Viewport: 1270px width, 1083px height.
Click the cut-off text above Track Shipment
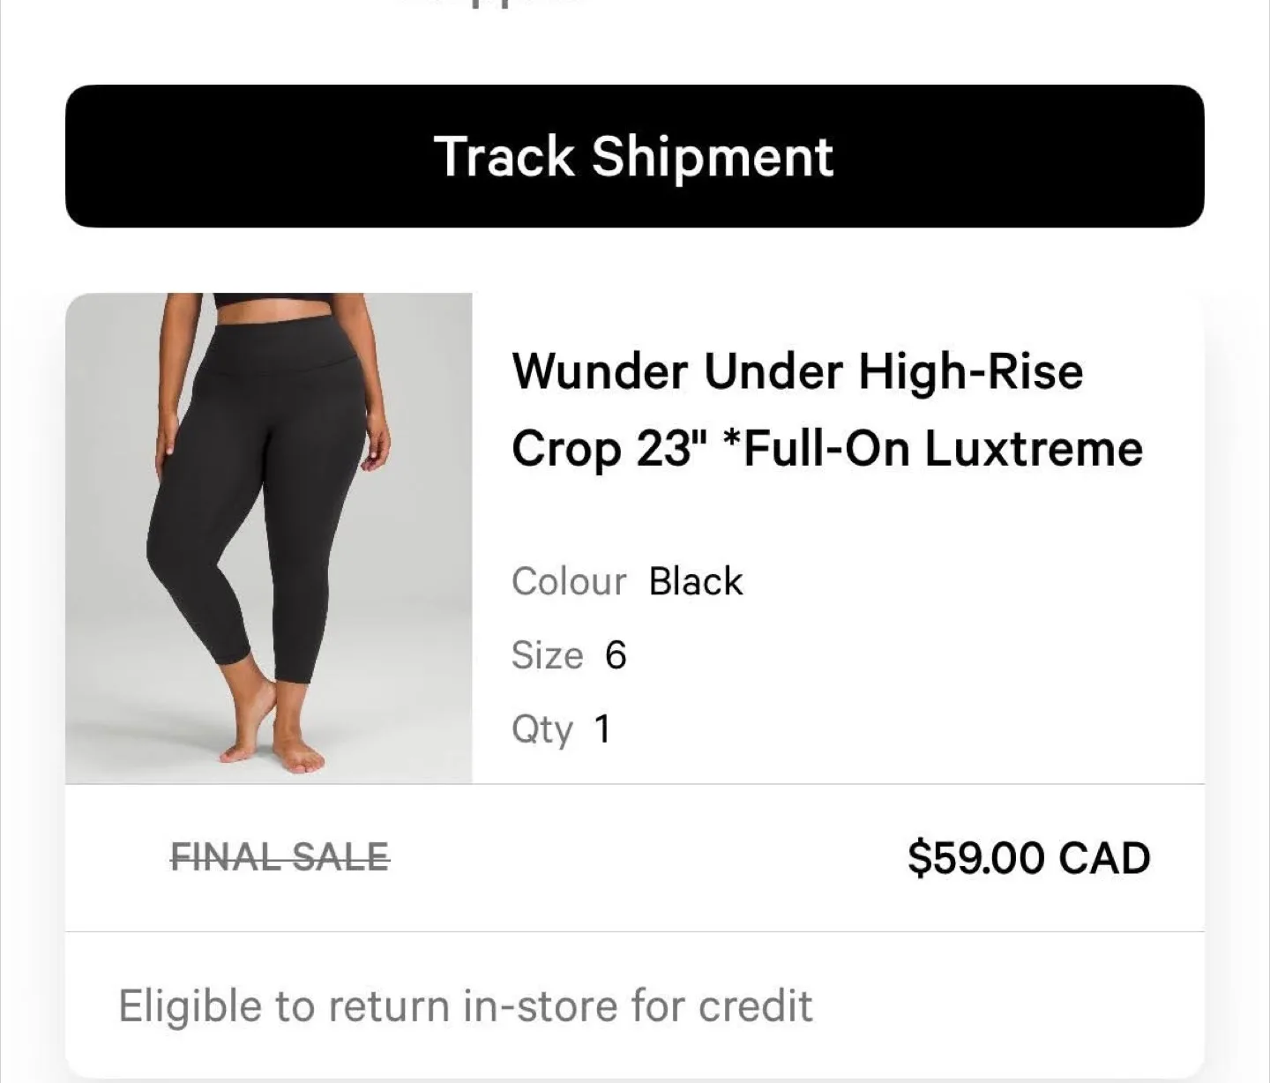(494, 4)
